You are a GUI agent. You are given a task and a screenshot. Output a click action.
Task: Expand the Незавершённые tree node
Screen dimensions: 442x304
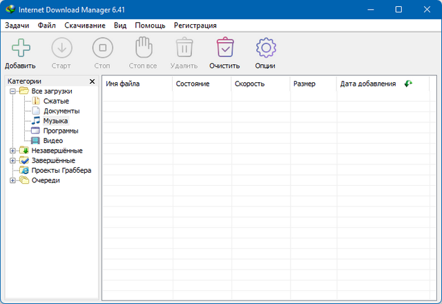click(x=13, y=151)
